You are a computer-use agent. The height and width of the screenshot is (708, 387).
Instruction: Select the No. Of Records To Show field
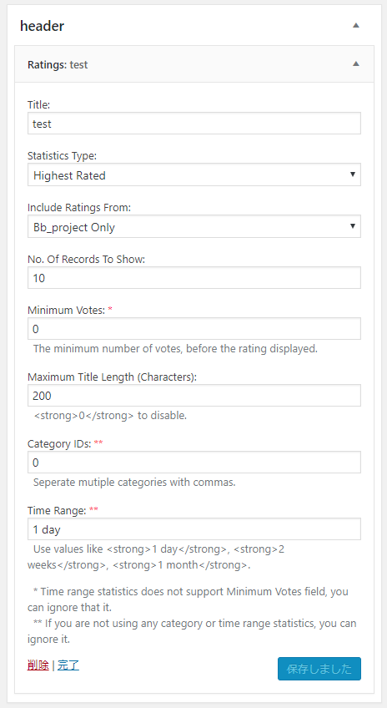click(x=194, y=278)
